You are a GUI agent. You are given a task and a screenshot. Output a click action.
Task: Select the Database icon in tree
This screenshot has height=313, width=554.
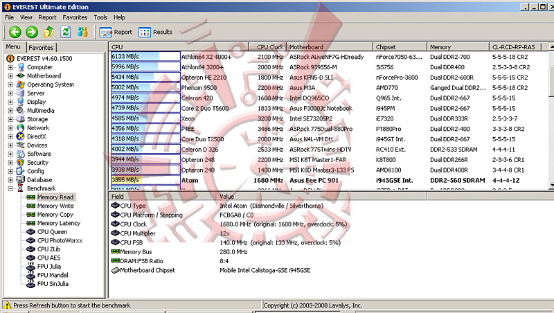(21, 180)
